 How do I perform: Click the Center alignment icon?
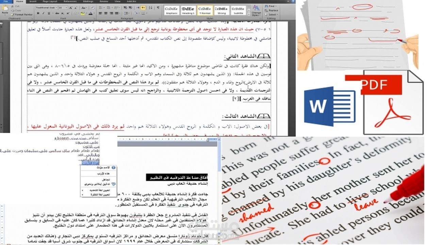tap(106, 13)
